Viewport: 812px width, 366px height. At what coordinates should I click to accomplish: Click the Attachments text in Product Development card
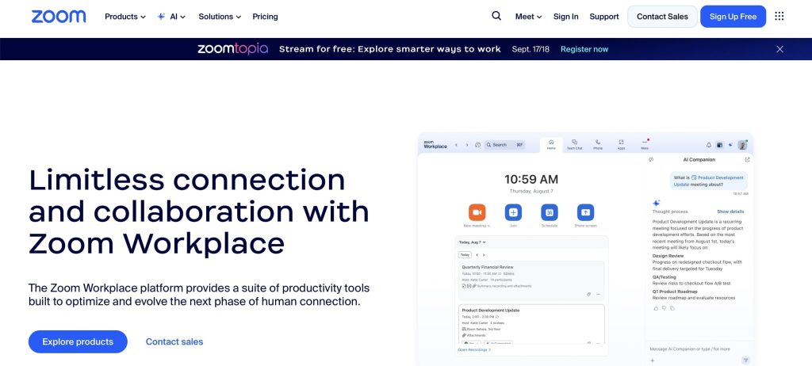point(476,335)
